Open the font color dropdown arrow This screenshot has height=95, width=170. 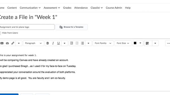(140, 43)
